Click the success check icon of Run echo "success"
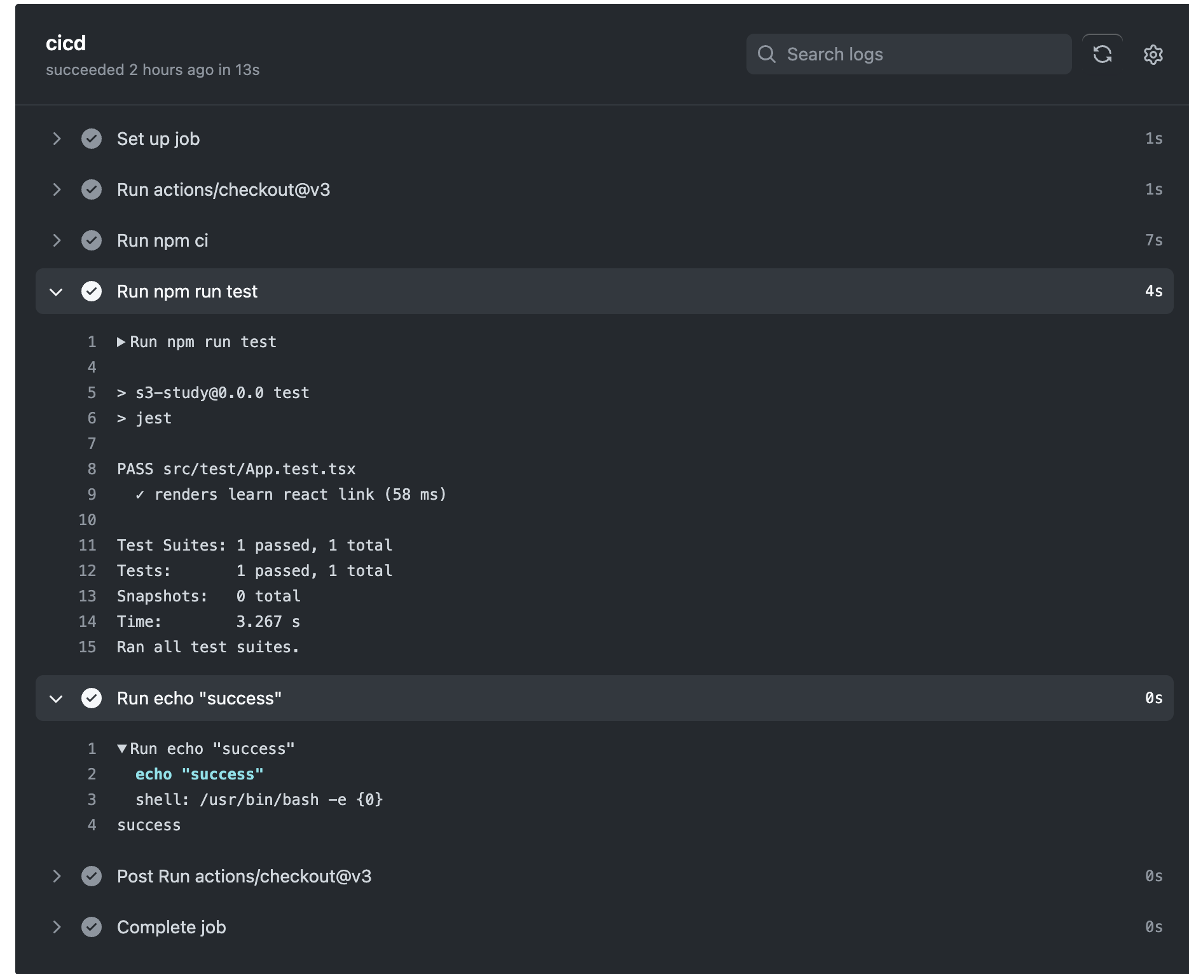The height and width of the screenshot is (974, 1189). (x=92, y=698)
